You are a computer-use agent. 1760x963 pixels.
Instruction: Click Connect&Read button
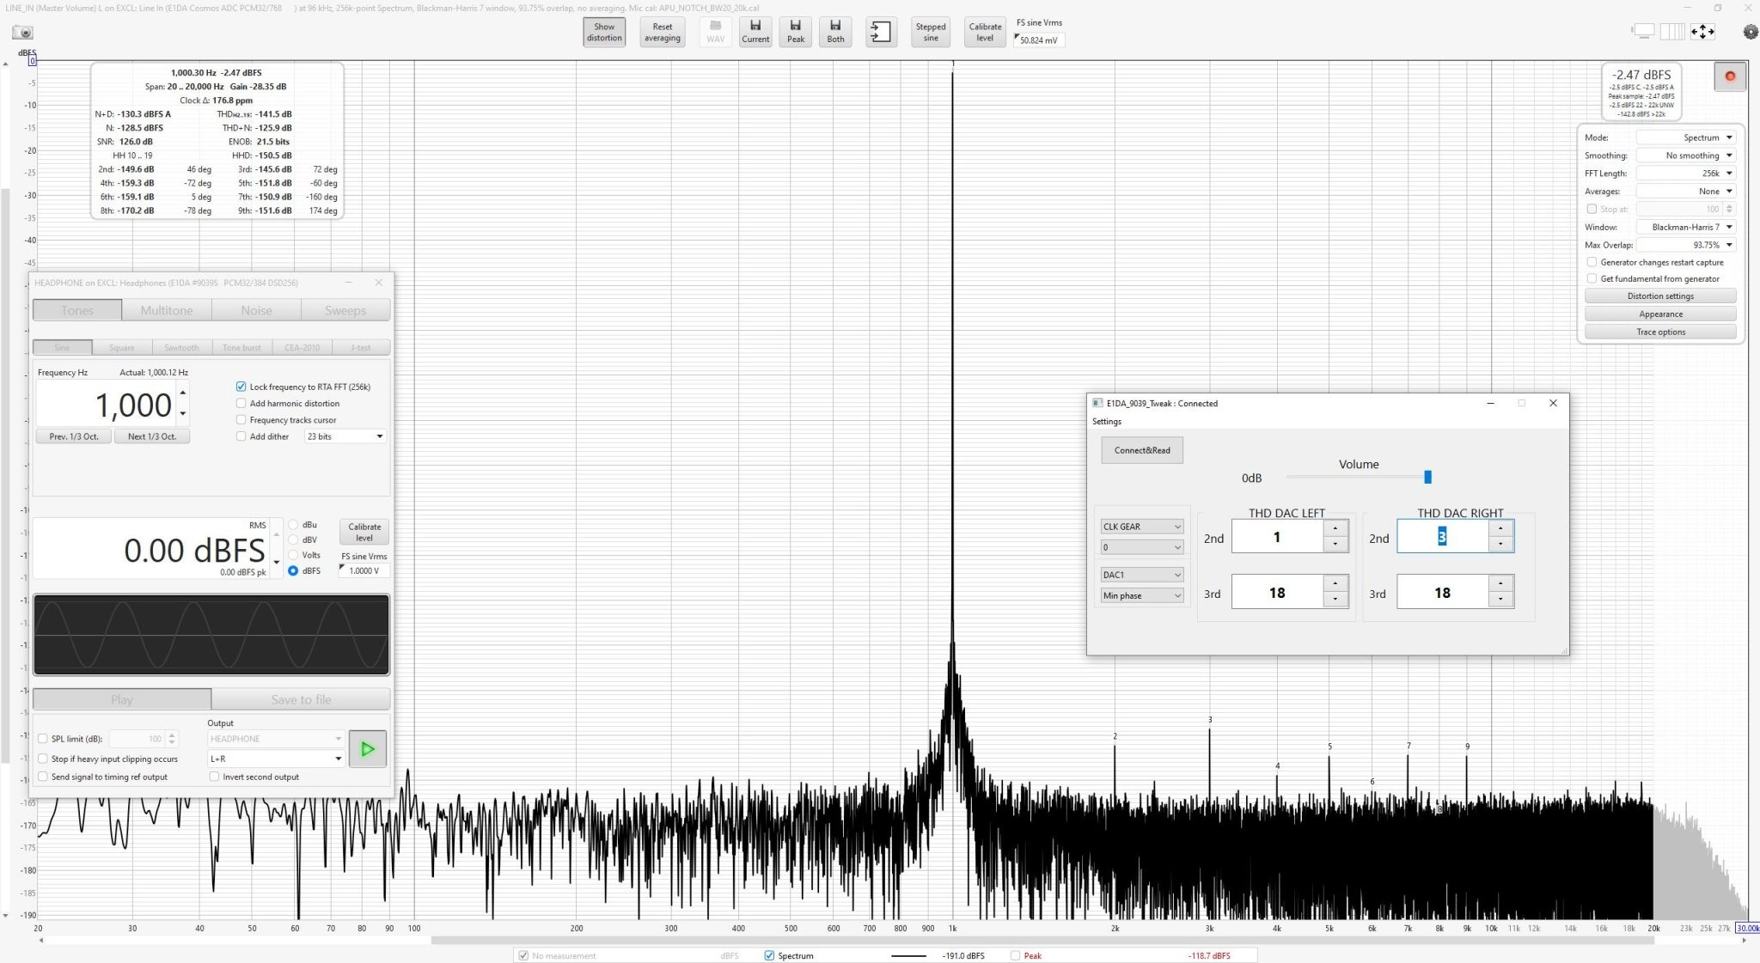(1142, 450)
